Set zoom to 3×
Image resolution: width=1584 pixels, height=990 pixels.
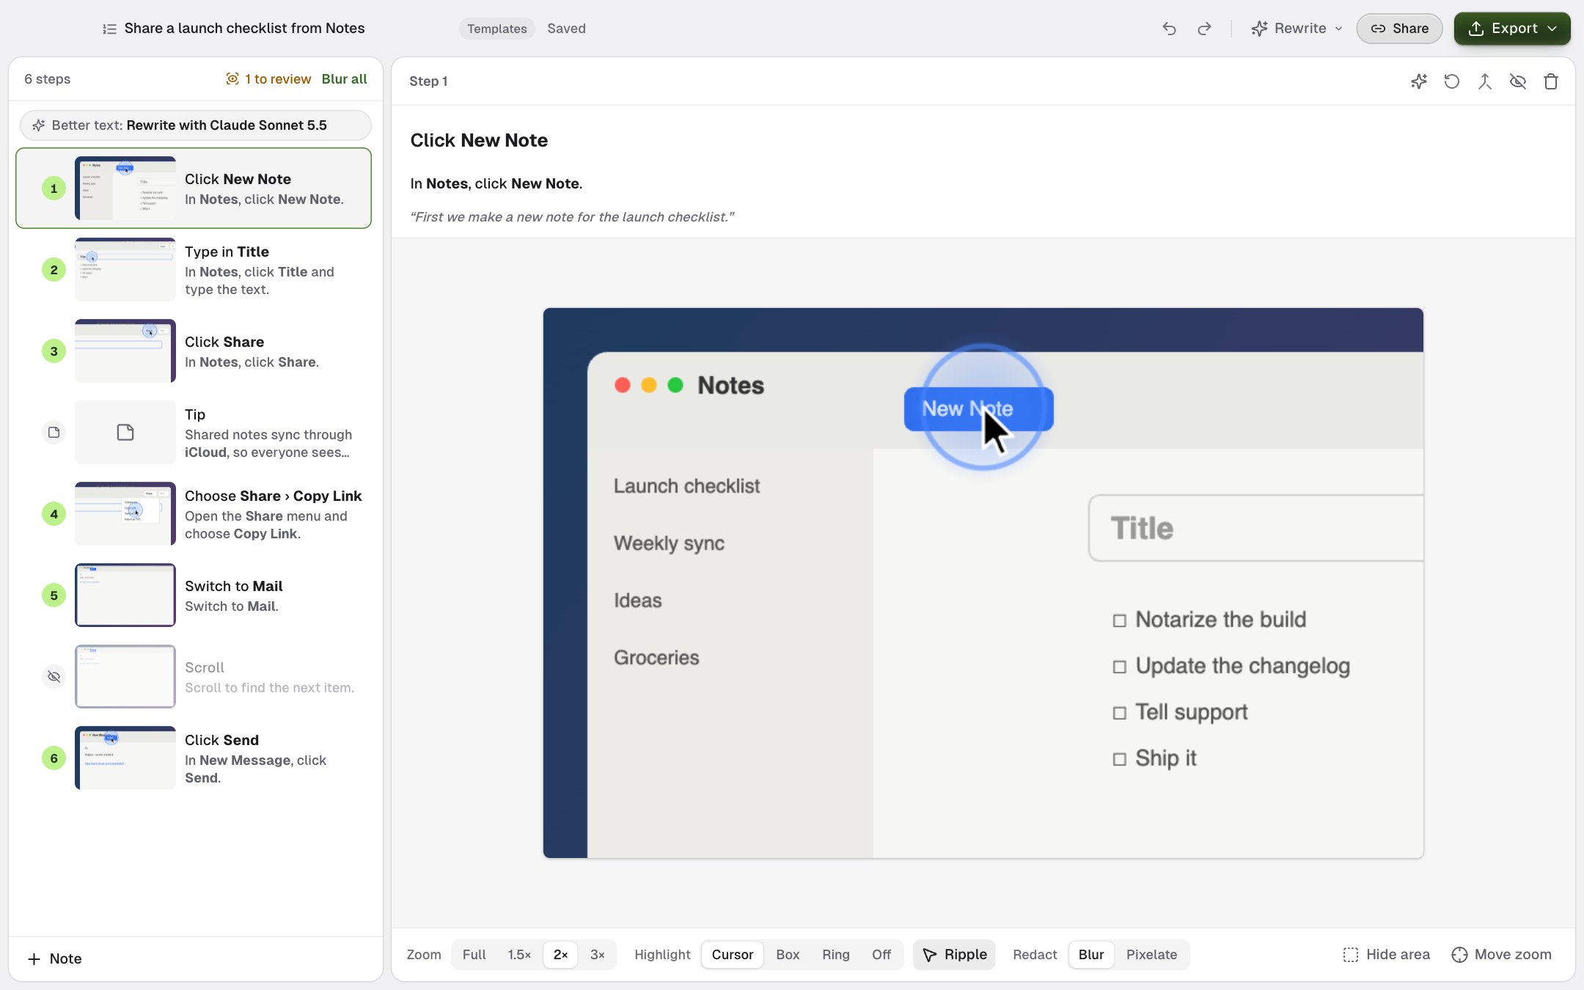(598, 955)
